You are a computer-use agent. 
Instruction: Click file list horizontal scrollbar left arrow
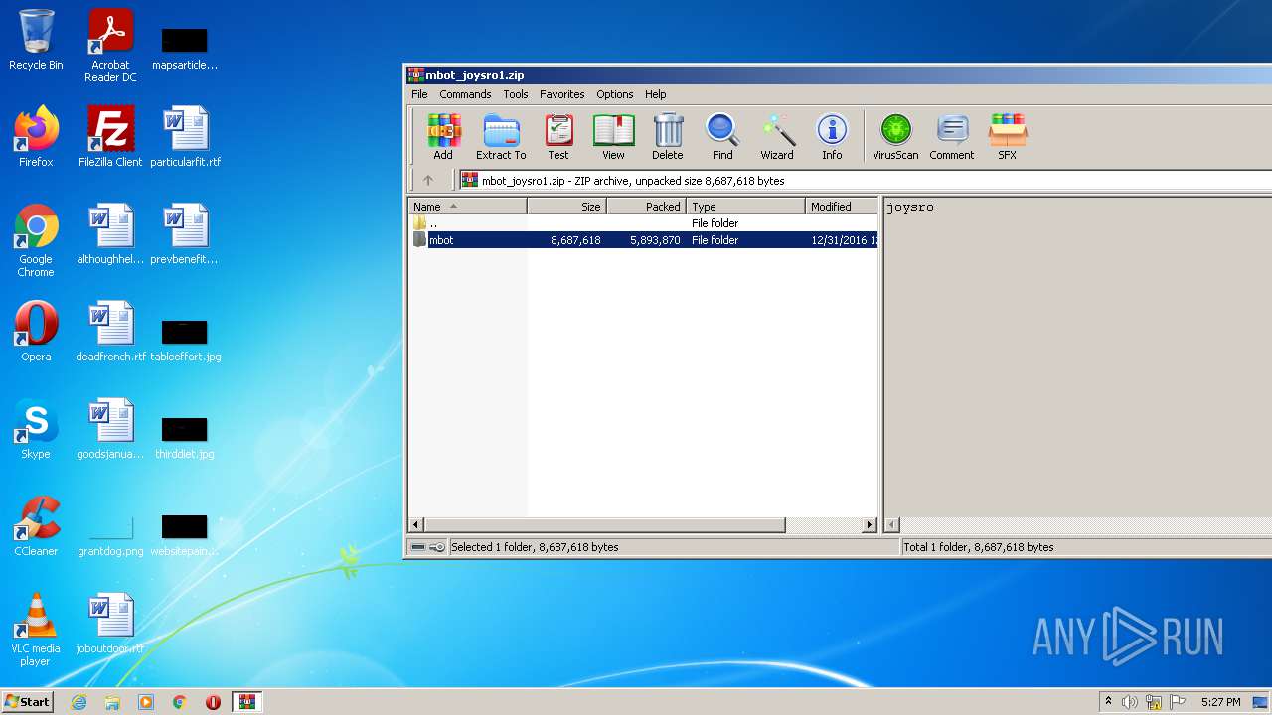(x=417, y=525)
